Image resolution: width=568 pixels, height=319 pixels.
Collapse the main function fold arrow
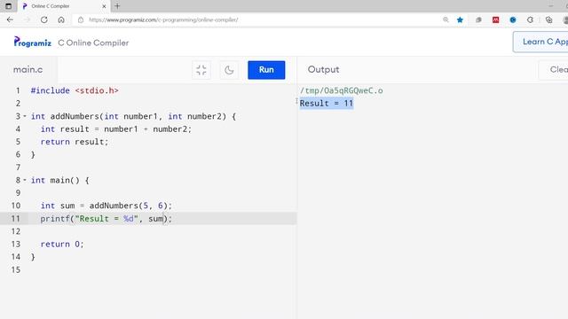[25, 180]
